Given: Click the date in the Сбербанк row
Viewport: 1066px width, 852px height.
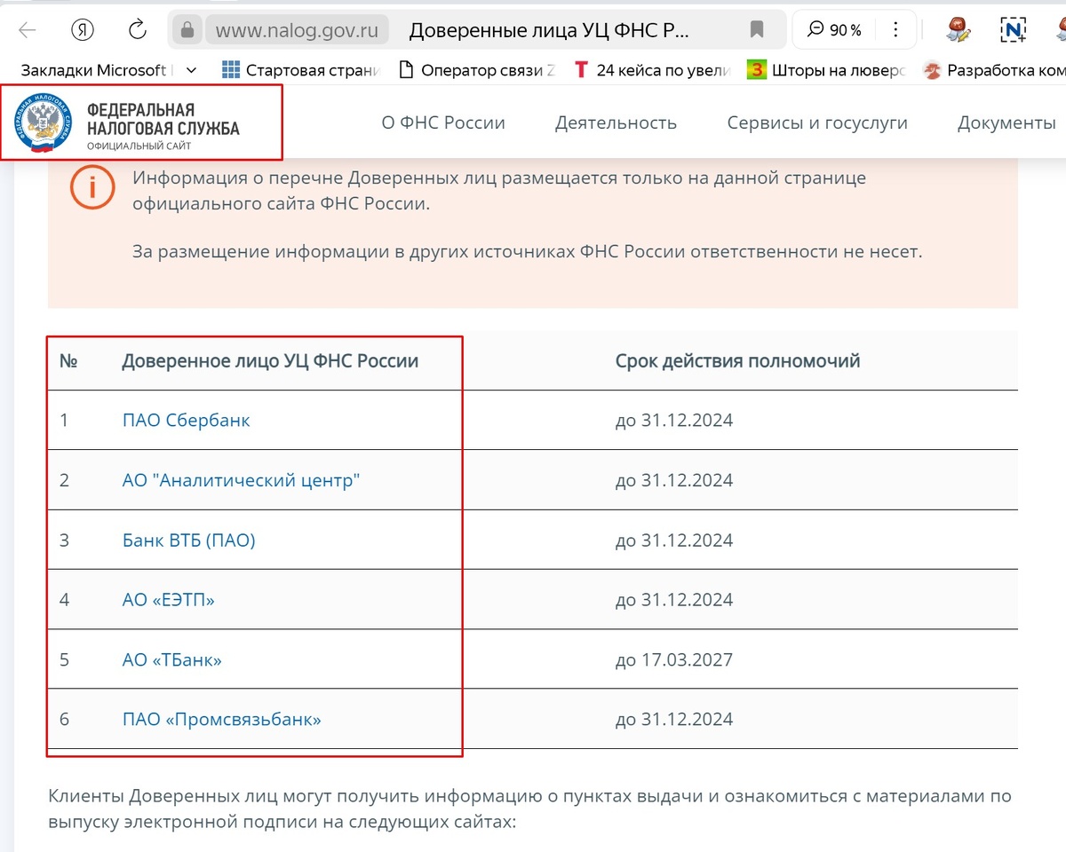Looking at the screenshot, I should click(674, 421).
